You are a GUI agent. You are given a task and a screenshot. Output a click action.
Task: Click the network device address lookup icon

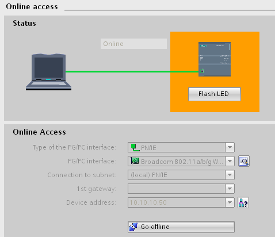coord(243,202)
